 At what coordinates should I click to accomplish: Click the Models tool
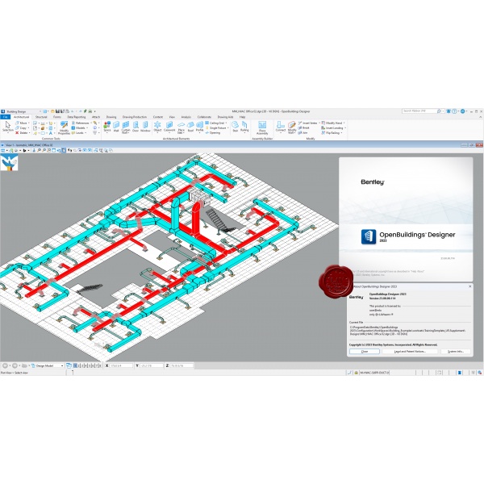[x=78, y=127]
